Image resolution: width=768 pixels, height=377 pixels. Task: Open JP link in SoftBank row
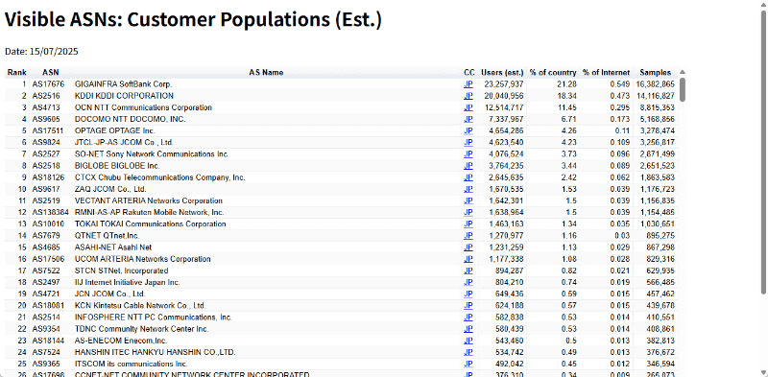(468, 84)
